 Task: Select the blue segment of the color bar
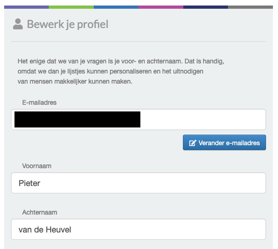pos(116,7)
